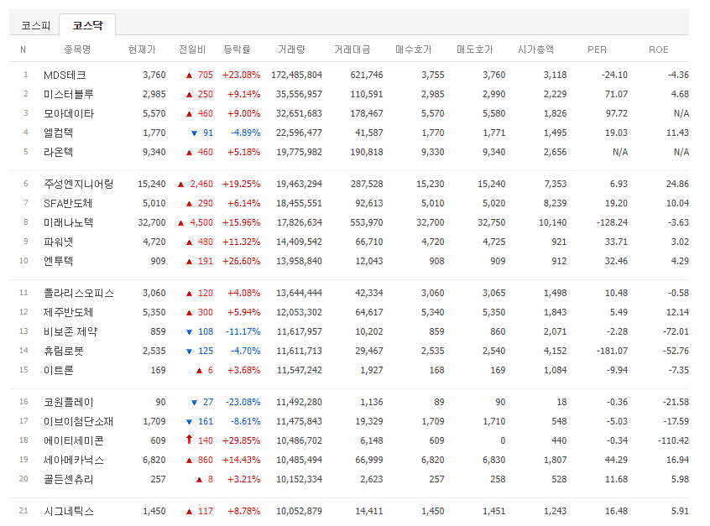Click the +23.08% change rate value
710x526 pixels.
pyautogui.click(x=242, y=76)
